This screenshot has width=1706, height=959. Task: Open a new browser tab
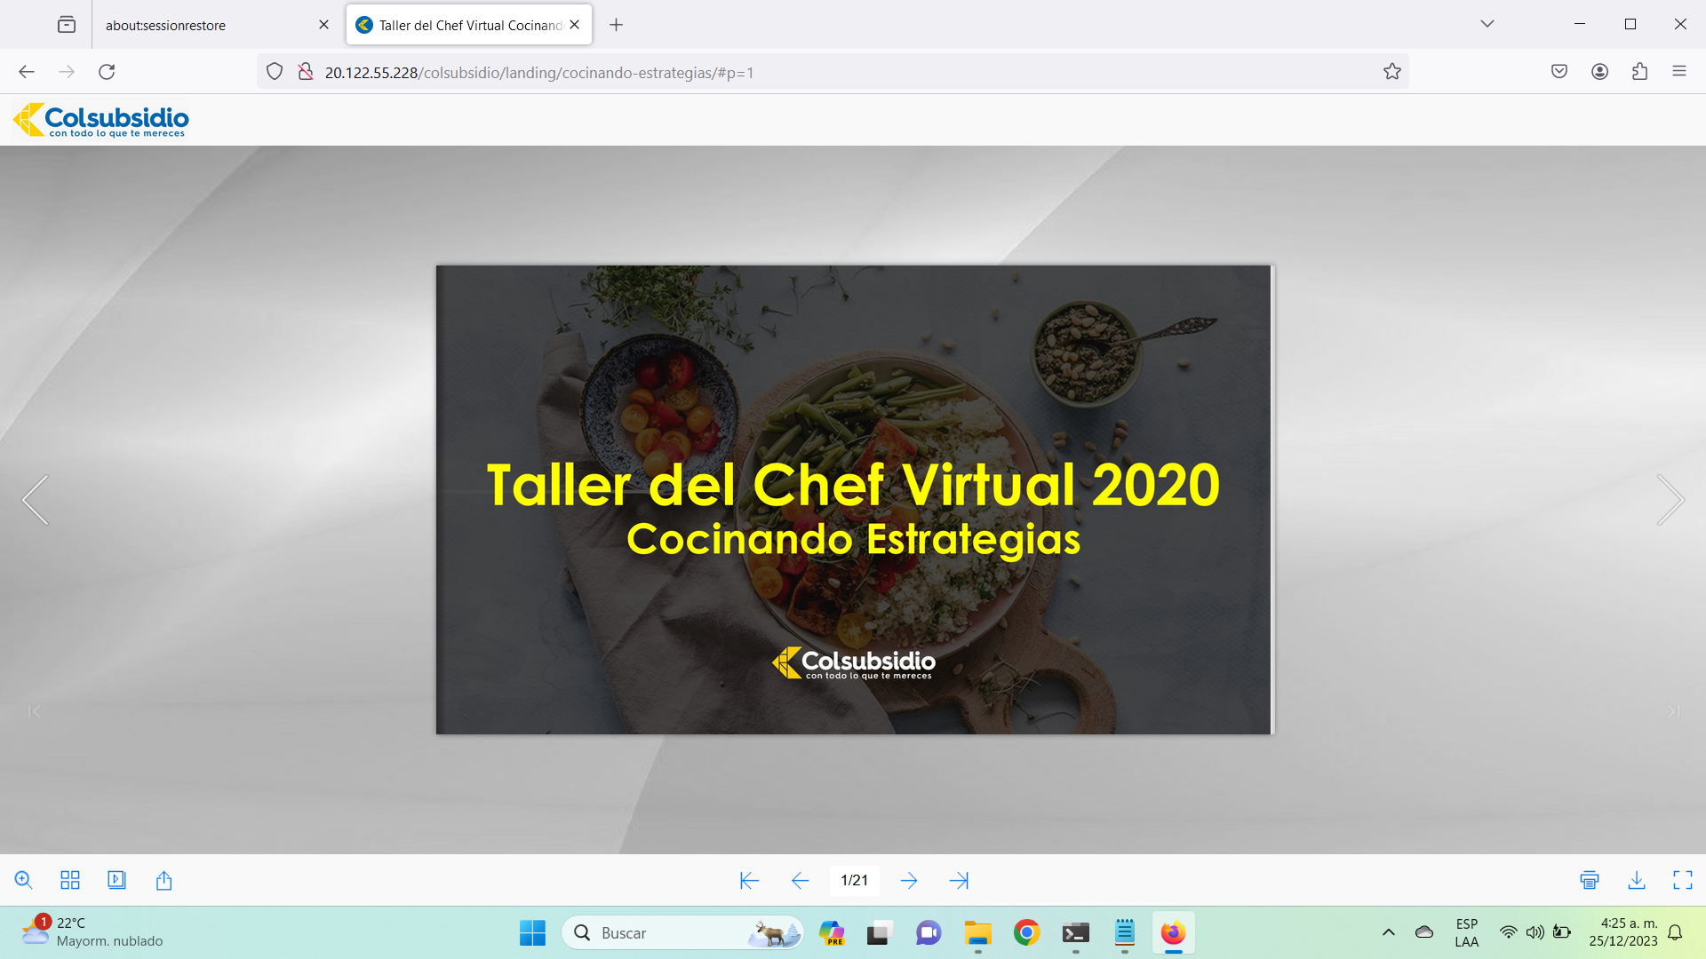[x=616, y=25]
